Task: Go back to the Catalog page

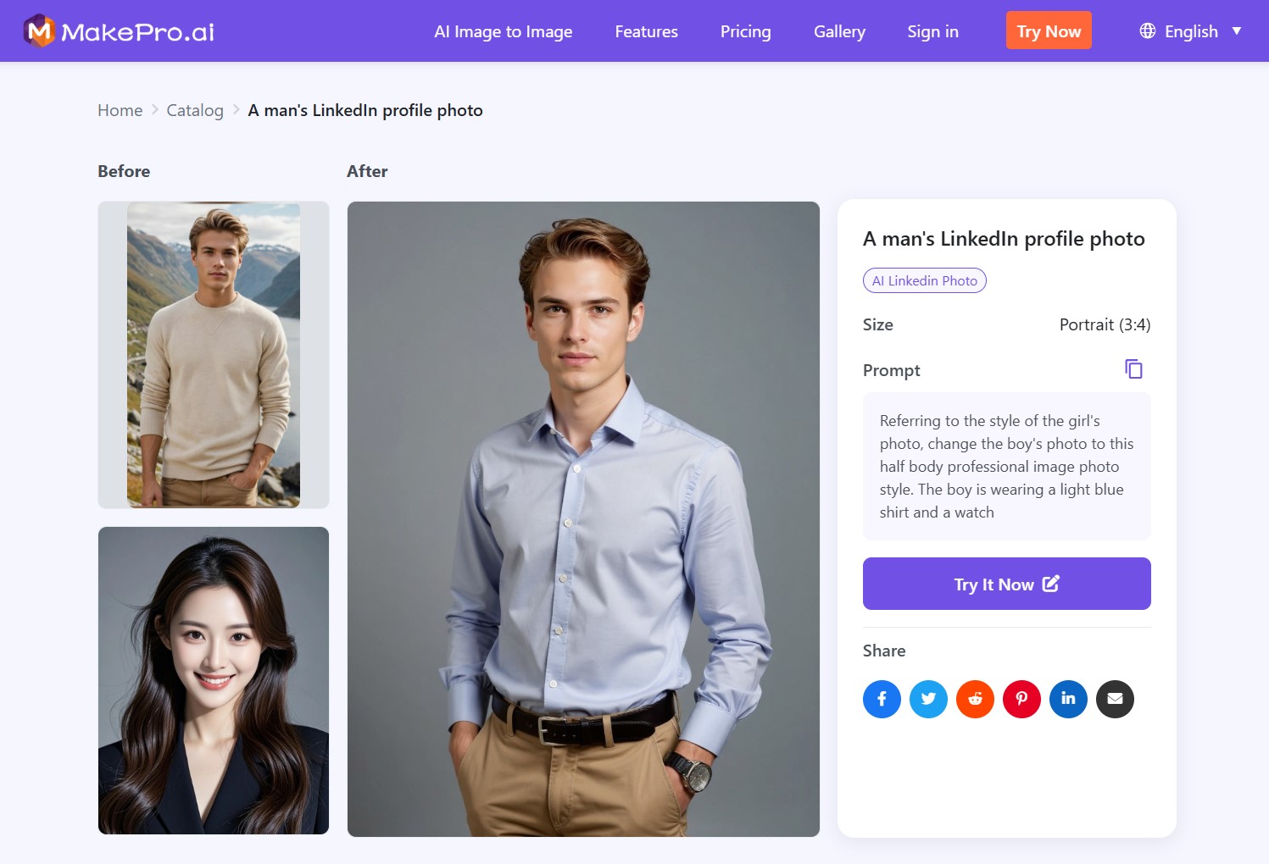Action: pyautogui.click(x=194, y=110)
